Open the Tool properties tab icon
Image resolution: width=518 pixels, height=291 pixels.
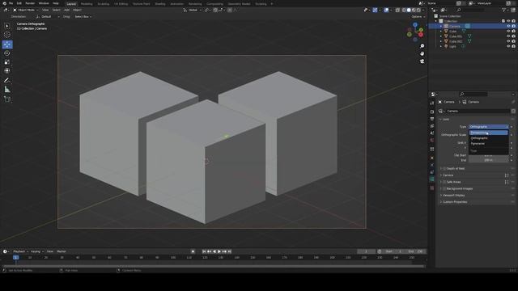[x=431, y=103]
